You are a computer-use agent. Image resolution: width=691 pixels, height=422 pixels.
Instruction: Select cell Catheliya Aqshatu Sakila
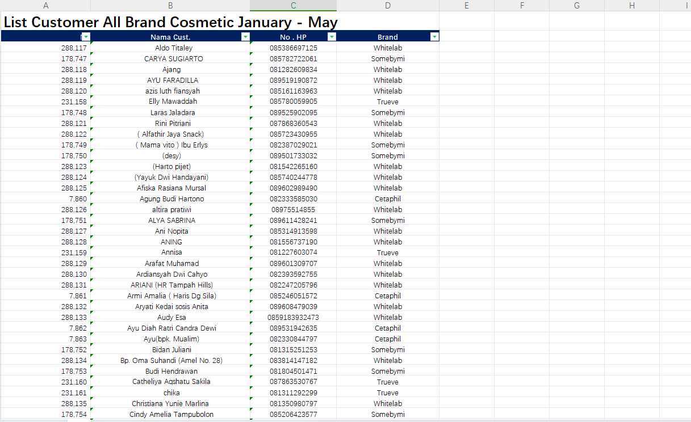tap(170, 382)
